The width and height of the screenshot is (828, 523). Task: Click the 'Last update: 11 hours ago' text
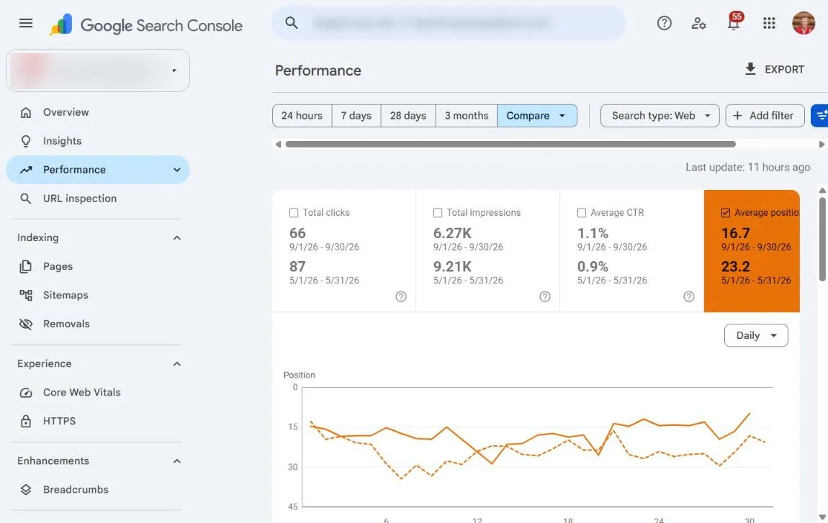click(748, 168)
